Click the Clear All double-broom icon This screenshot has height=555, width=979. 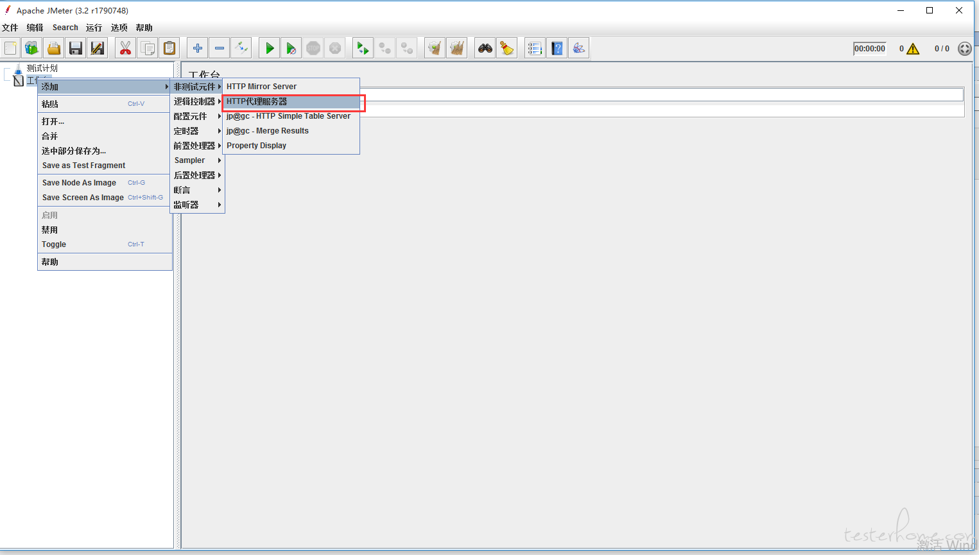[x=457, y=48]
